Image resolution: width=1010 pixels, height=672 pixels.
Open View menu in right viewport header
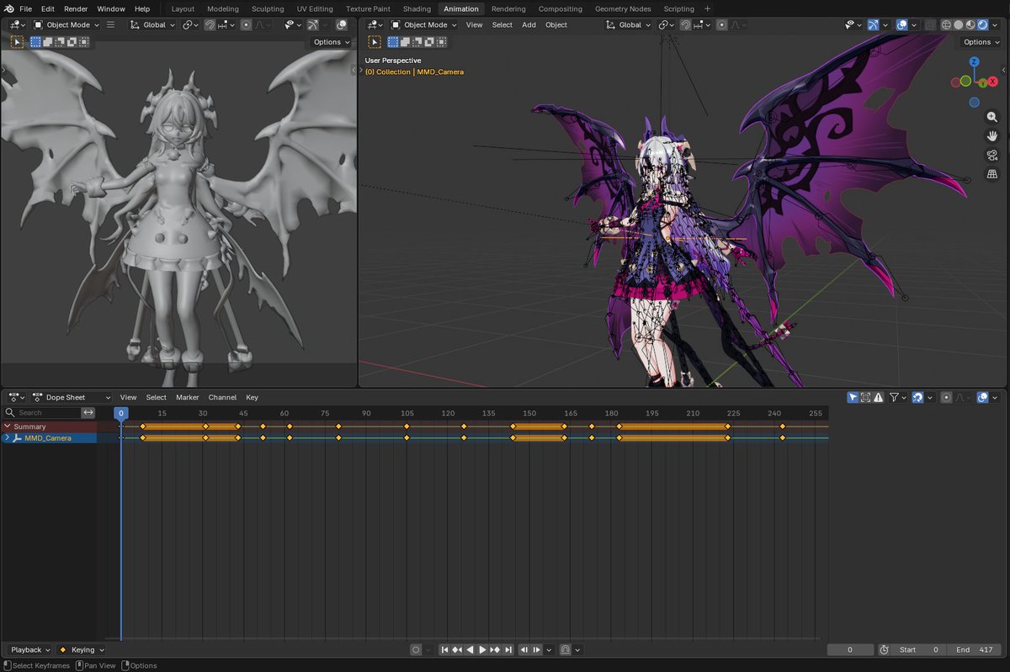pyautogui.click(x=475, y=24)
